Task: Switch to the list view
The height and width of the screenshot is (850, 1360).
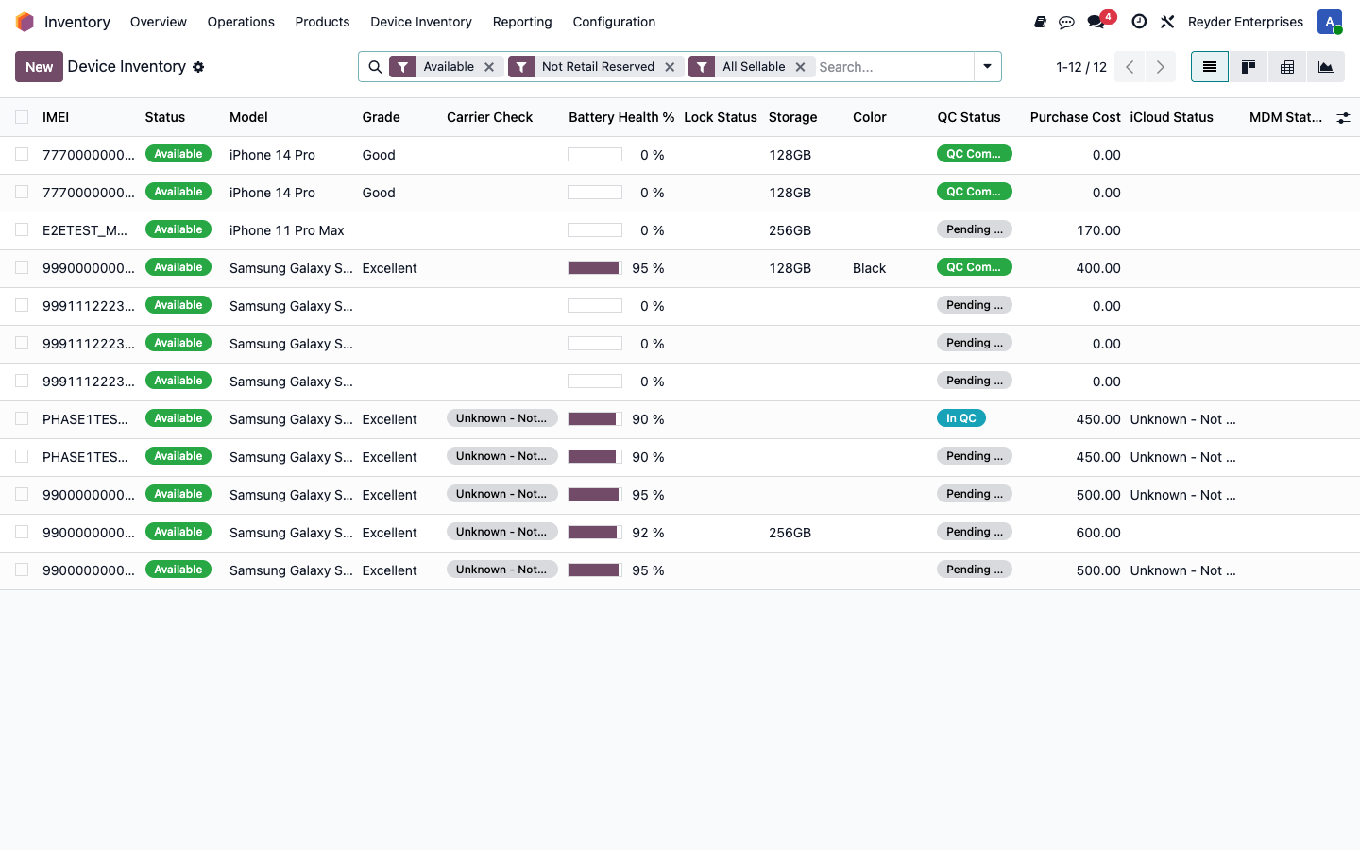Action: [1210, 67]
